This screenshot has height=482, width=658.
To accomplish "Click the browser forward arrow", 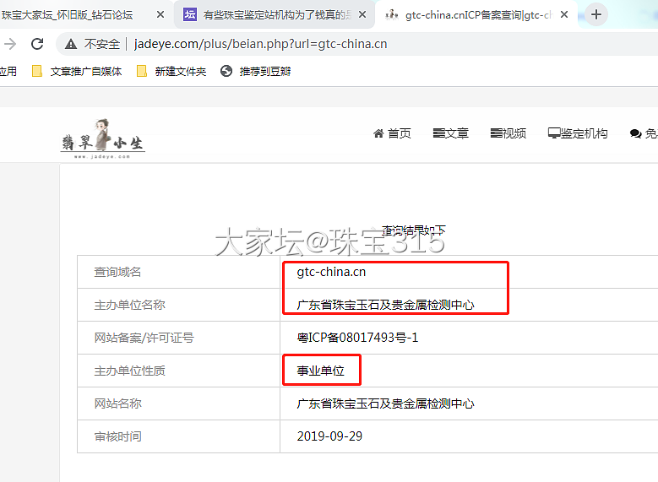I will pyautogui.click(x=10, y=44).
